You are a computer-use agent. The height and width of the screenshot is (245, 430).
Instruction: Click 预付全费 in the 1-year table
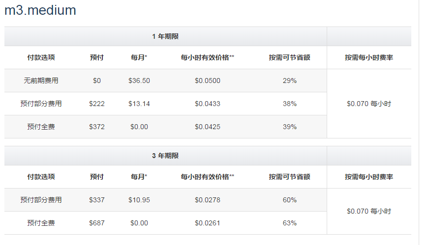coord(41,127)
